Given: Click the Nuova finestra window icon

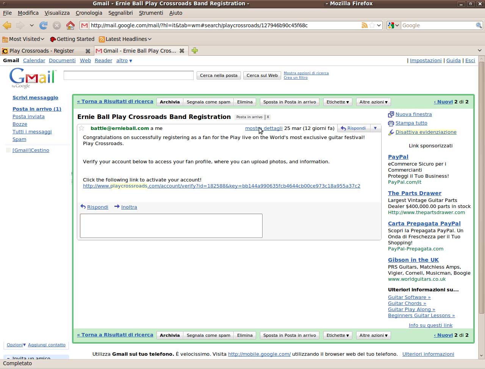Looking at the screenshot, I should point(391,114).
